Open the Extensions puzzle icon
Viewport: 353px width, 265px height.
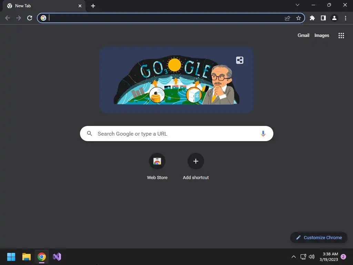coord(312,18)
